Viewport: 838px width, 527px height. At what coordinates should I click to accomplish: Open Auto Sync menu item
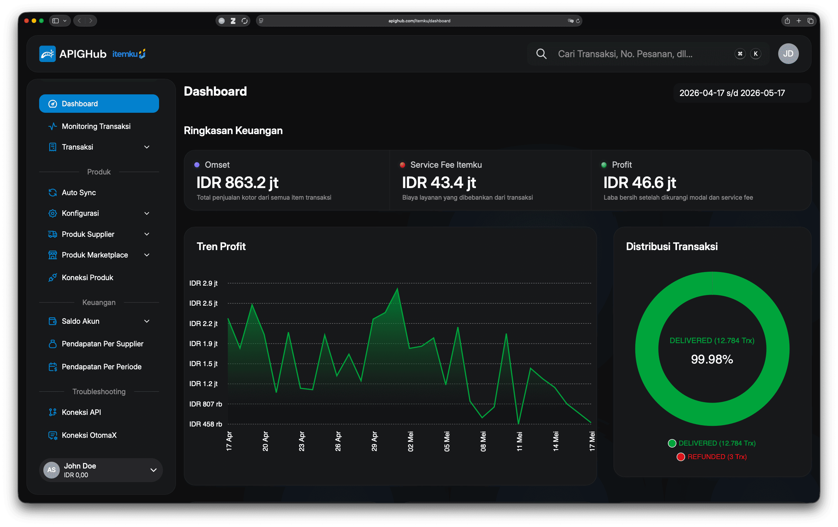pyautogui.click(x=99, y=192)
